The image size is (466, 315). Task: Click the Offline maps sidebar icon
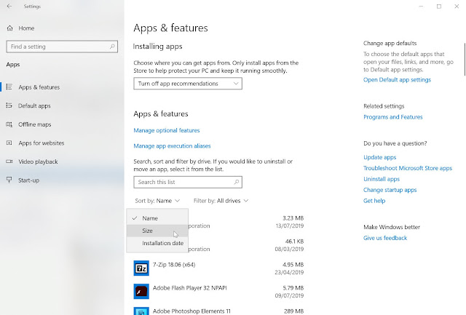(9, 124)
